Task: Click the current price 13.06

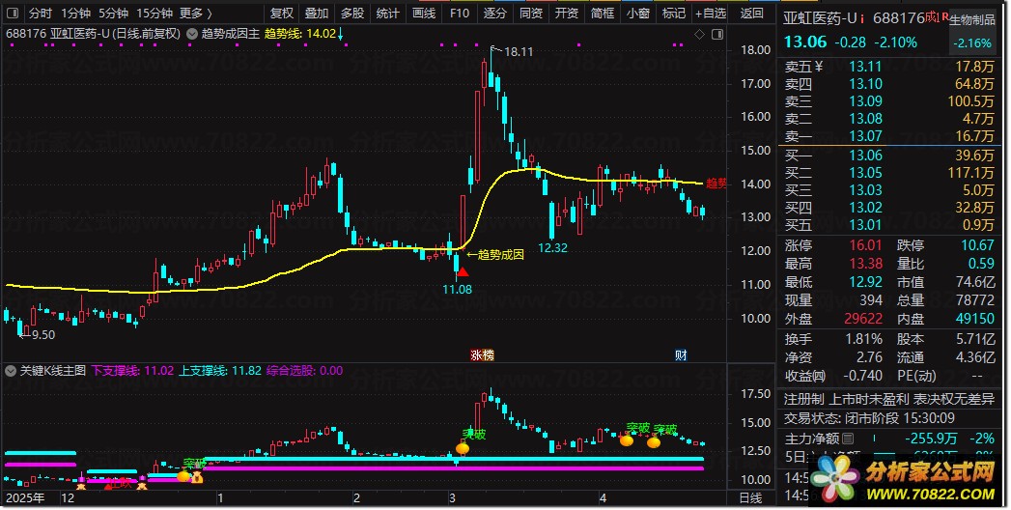Action: [x=804, y=42]
